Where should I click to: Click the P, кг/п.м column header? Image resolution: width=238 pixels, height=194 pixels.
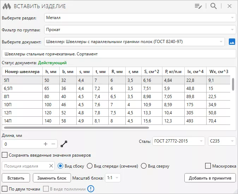173,72
